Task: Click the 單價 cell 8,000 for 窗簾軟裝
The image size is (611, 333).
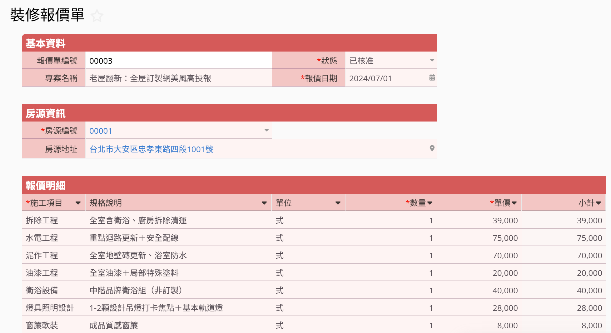Action: pos(479,325)
